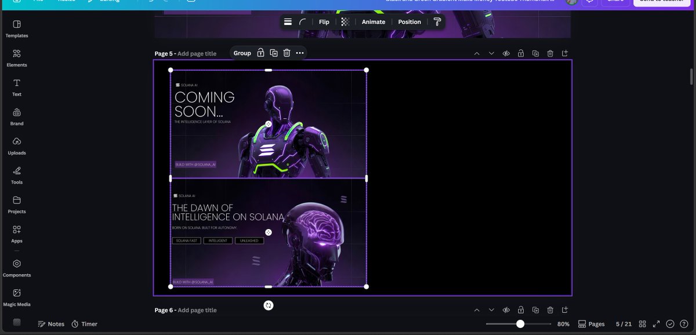
Task: Open the Templates panel
Action: point(17,28)
